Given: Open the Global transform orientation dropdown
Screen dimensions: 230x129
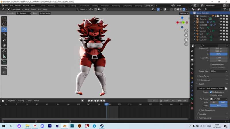Looking at the screenshot, I should click(x=82, y=9).
